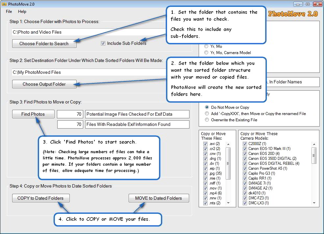The width and height of the screenshot is (324, 234).
Task: Uncheck the .dv (1) file type
Action: coord(205,163)
